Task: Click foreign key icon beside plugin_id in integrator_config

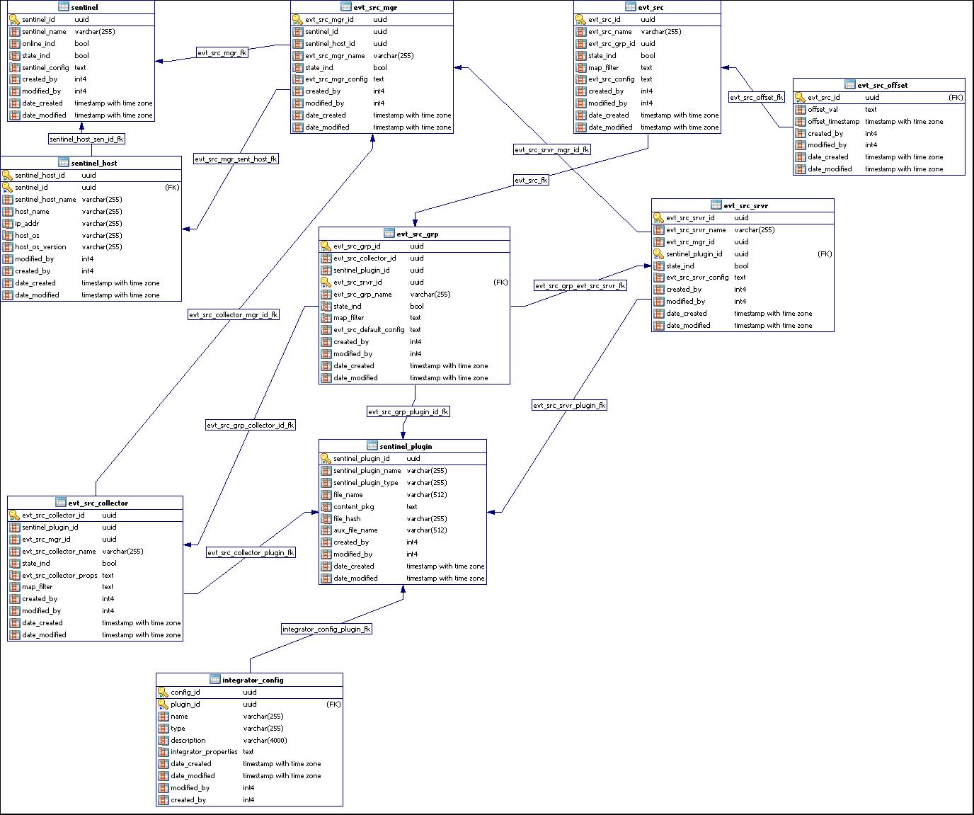Action: point(163,705)
